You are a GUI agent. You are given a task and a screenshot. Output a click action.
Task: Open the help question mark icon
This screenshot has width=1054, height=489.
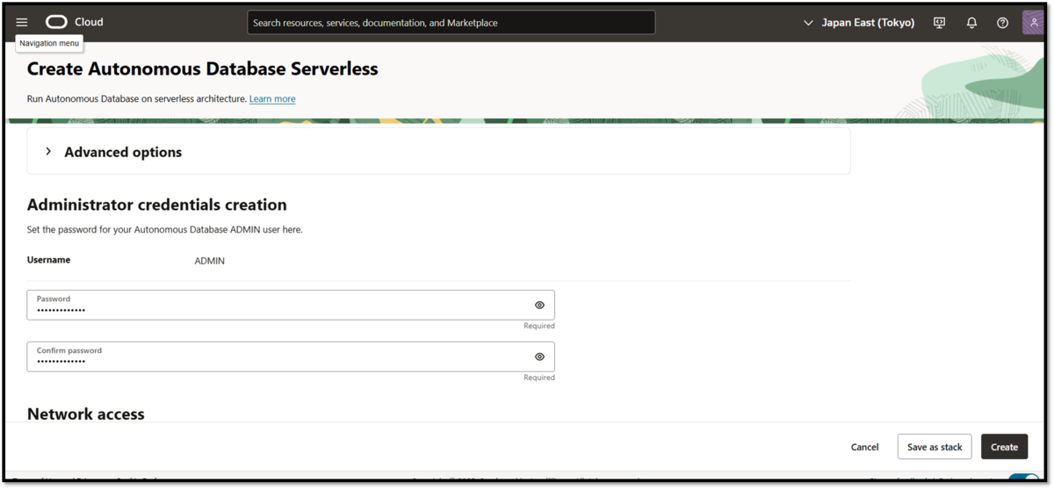click(x=1002, y=23)
